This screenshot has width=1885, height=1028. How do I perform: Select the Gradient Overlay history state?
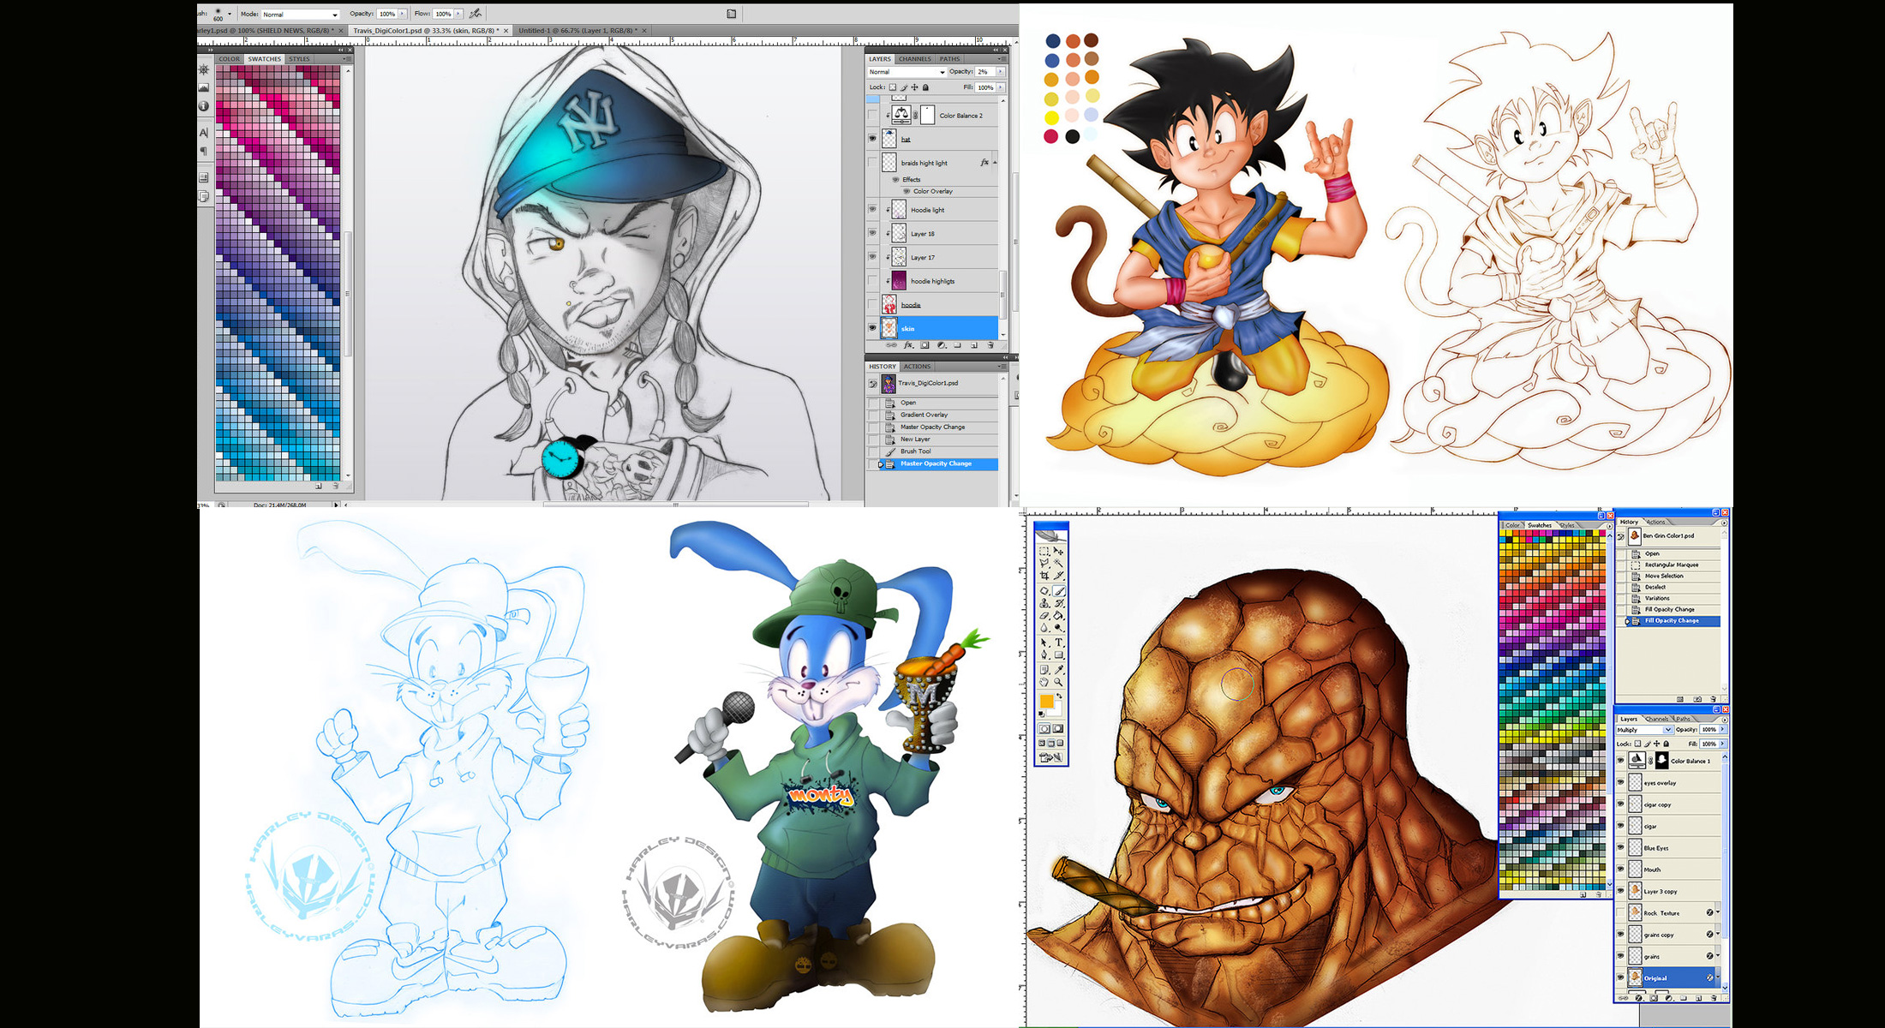tap(934, 415)
